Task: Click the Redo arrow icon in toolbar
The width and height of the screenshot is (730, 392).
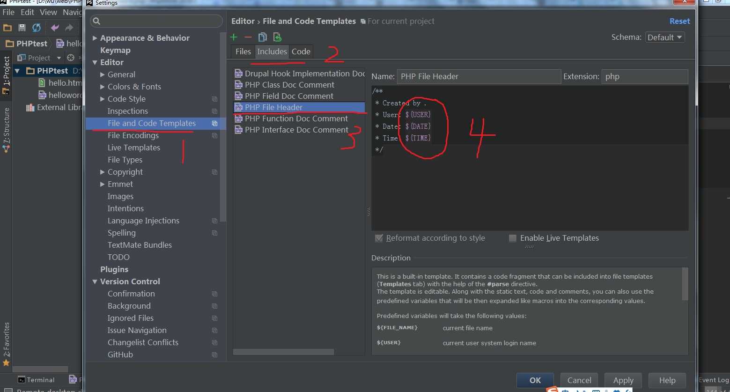Action: click(69, 28)
